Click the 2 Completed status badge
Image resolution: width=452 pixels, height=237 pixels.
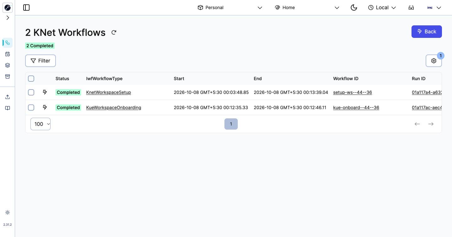[x=40, y=46]
